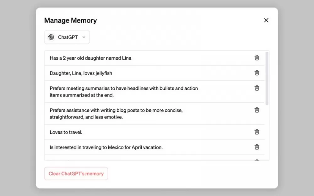The height and width of the screenshot is (196, 314).
Task: Select 'Has a 2 year old daughter' row
Action: click(154, 58)
